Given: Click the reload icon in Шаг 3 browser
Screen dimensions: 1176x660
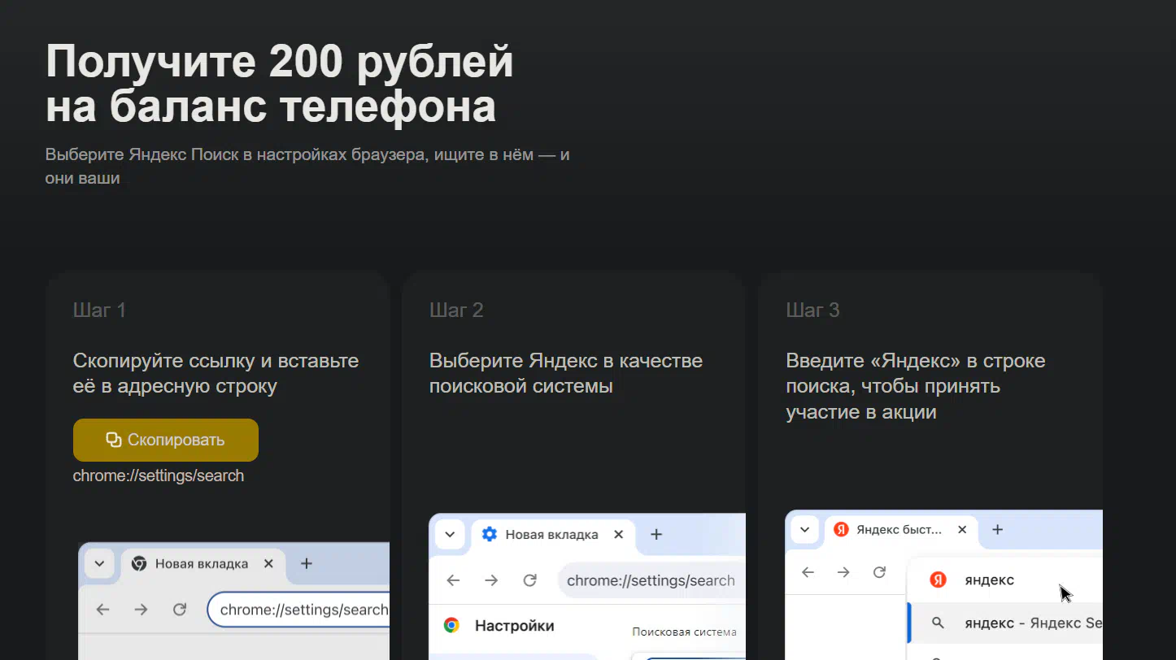Looking at the screenshot, I should tap(879, 572).
